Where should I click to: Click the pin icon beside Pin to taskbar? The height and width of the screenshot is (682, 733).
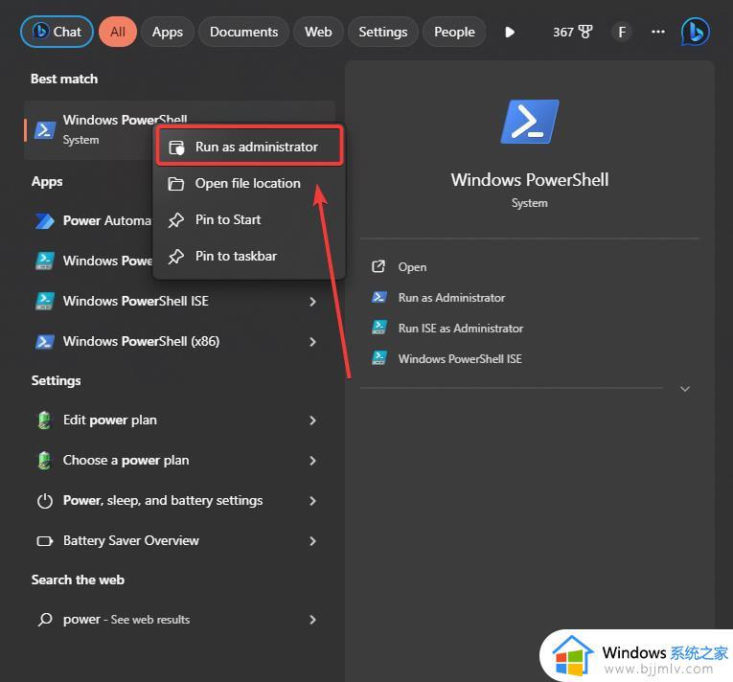click(x=175, y=257)
